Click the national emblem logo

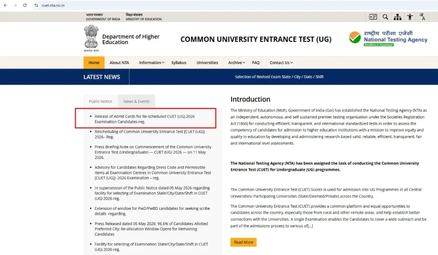coord(91,38)
